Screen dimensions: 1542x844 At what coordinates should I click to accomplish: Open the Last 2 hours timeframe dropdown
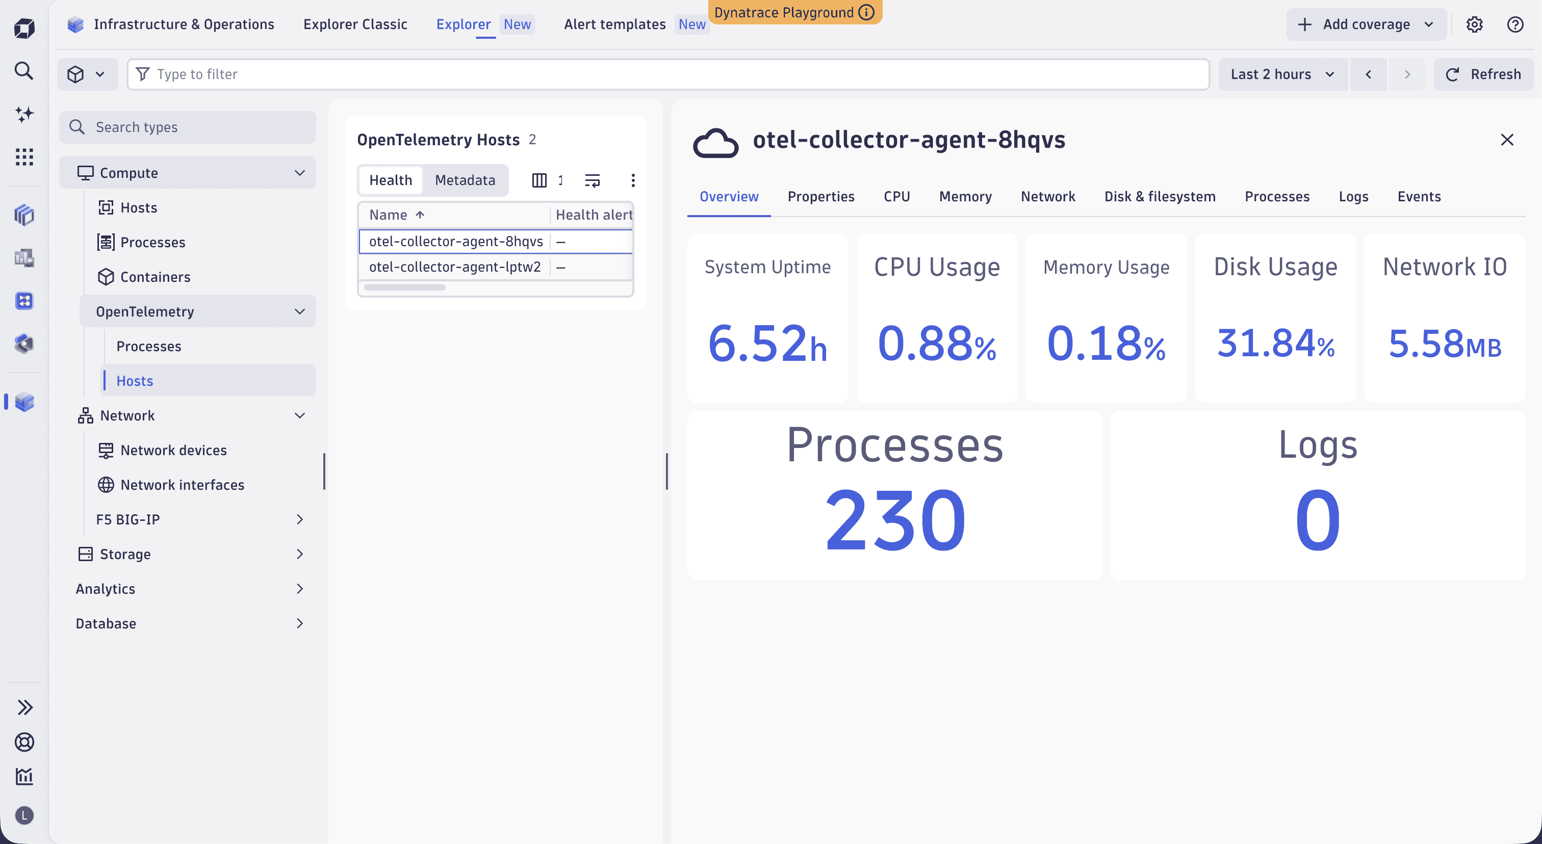[x=1282, y=74]
